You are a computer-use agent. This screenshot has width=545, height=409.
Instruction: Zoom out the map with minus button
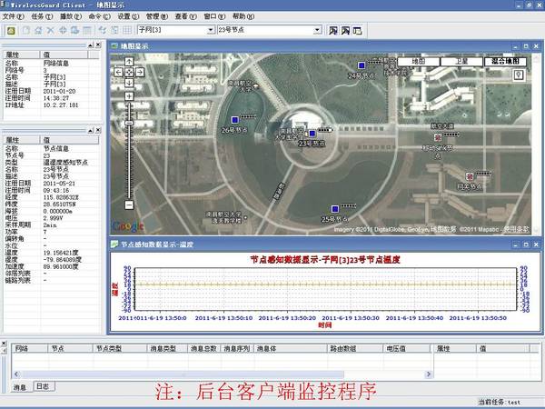129,204
